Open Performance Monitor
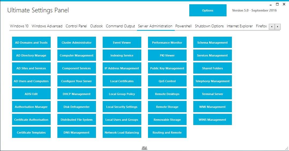This screenshot has height=151, width=289. tap(167, 42)
